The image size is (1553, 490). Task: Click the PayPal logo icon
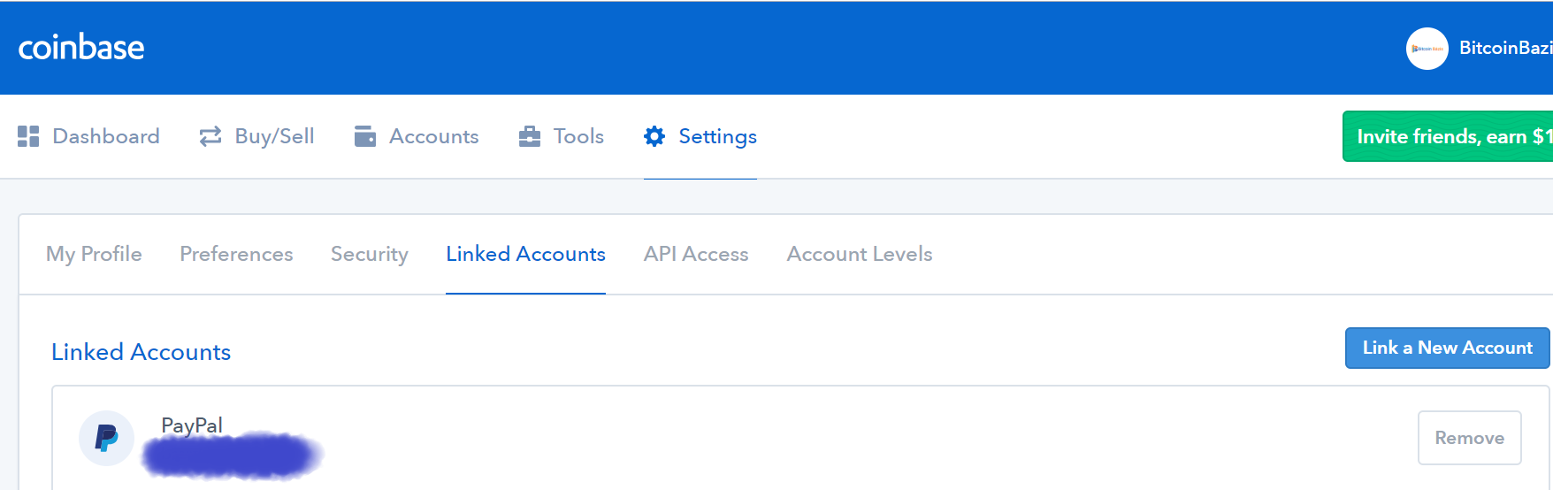(106, 438)
